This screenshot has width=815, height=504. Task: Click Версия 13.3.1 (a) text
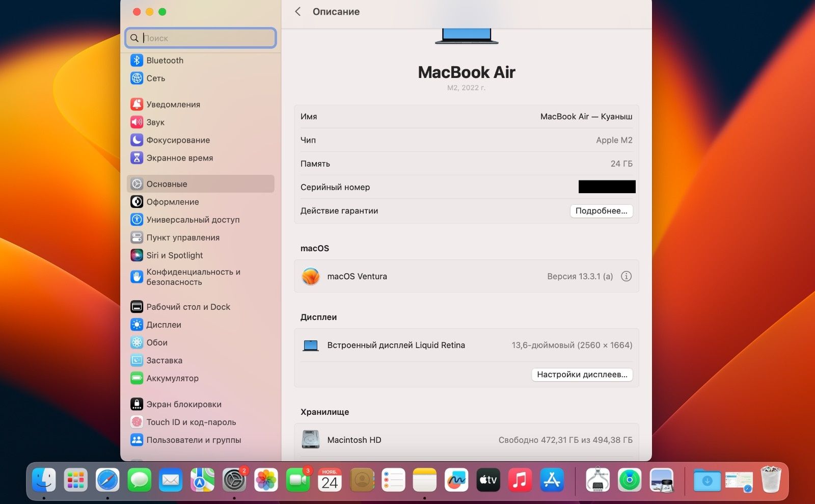pos(580,276)
